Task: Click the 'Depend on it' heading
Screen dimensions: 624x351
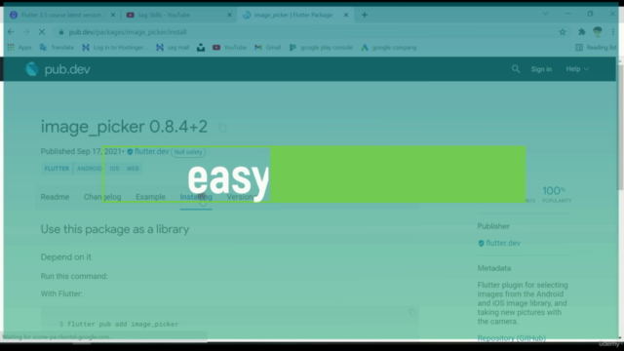Action: coord(66,257)
